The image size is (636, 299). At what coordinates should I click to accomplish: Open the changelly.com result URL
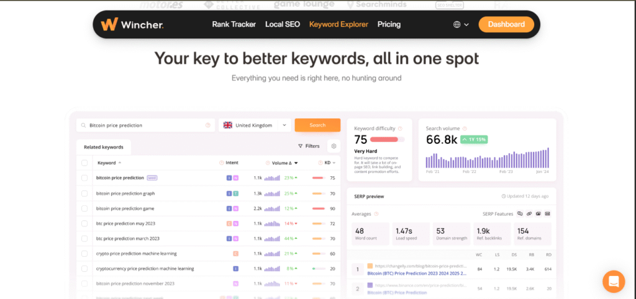(x=421, y=266)
